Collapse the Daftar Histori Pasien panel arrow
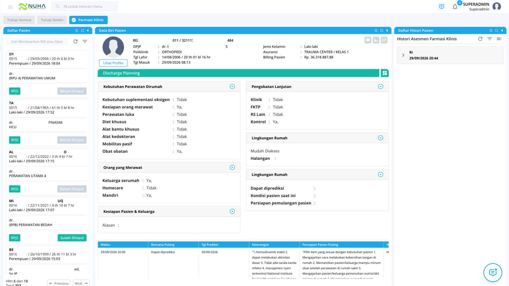 502,31
